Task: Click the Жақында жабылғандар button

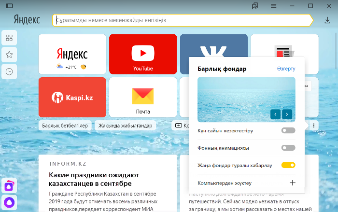Action: pyautogui.click(x=125, y=126)
